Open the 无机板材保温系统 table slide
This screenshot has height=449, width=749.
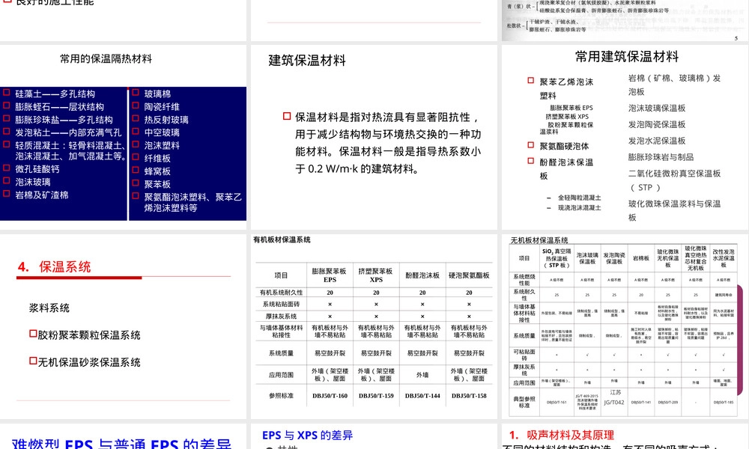pyautogui.click(x=625, y=326)
